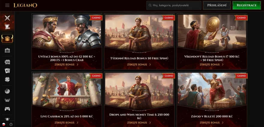Open the temple building sidebar icon
Viewport: 264px width, 127px height.
point(7,50)
